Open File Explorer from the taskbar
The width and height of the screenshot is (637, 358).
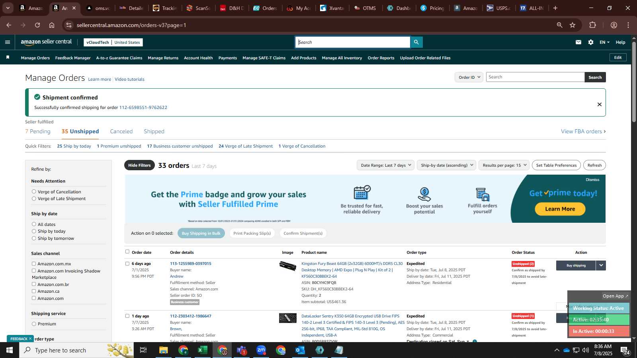(x=164, y=350)
